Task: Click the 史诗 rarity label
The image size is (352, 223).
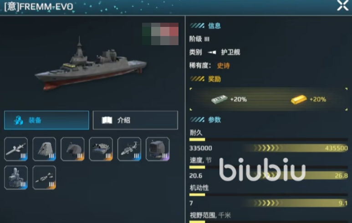Action: (224, 66)
